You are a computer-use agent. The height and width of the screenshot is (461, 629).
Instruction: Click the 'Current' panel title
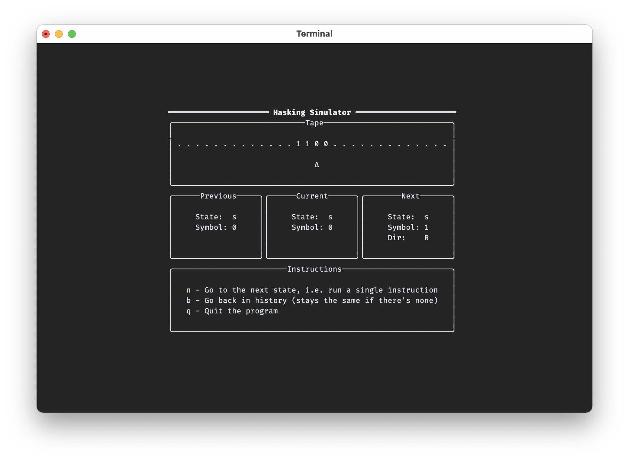[x=312, y=196]
